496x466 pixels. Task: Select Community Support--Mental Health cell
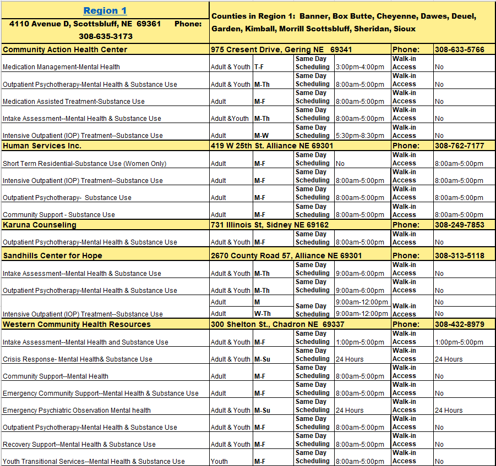[105, 372]
